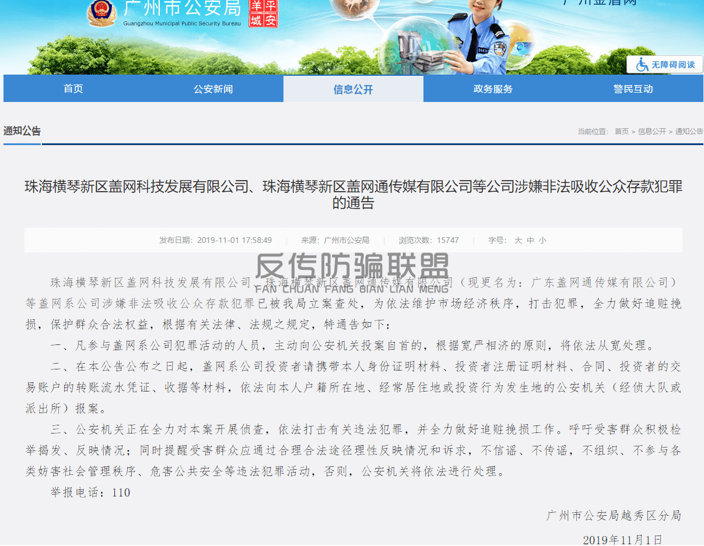
Task: Set font size to 中
Action: [530, 240]
